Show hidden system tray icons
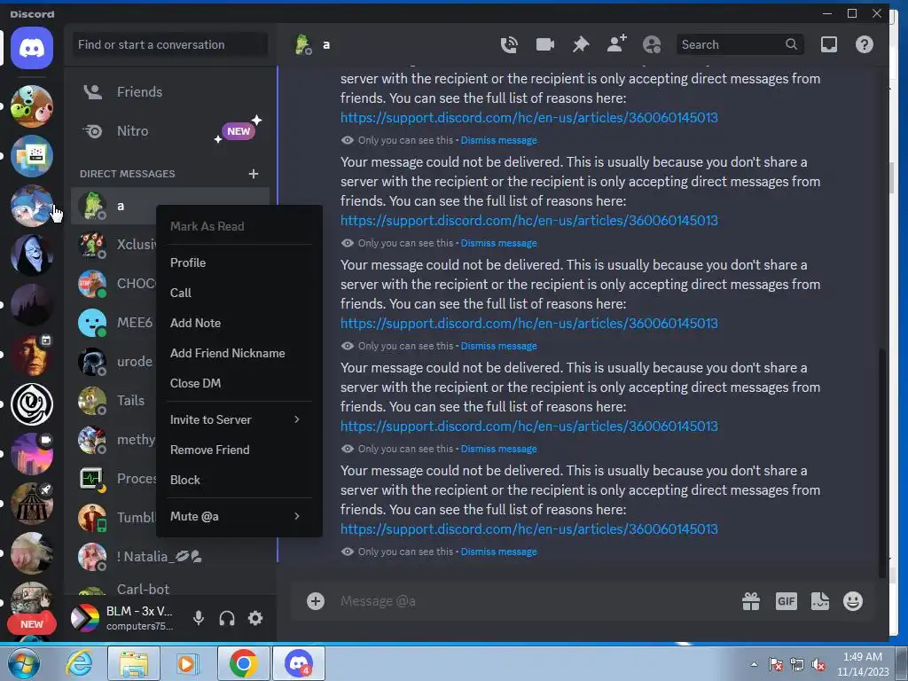The height and width of the screenshot is (681, 908). [x=754, y=664]
